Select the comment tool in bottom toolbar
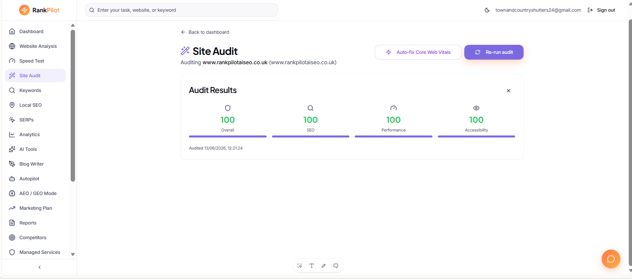The image size is (632, 280). (336, 266)
